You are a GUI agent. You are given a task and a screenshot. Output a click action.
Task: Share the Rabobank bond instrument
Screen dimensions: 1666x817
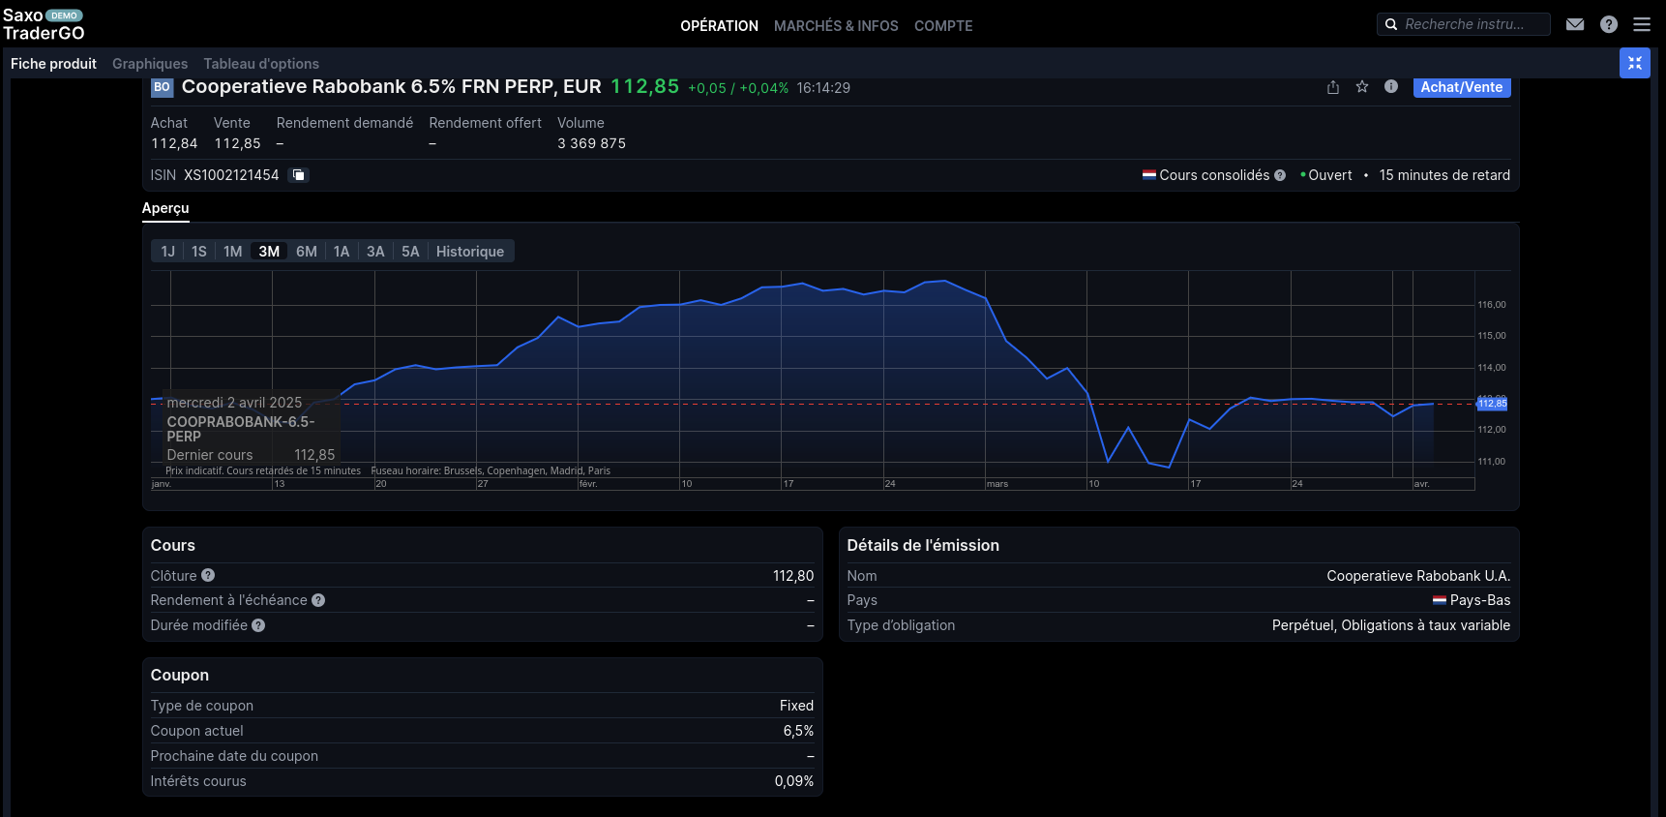tap(1333, 87)
